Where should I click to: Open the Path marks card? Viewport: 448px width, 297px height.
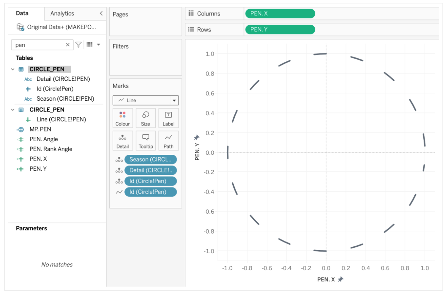168,141
